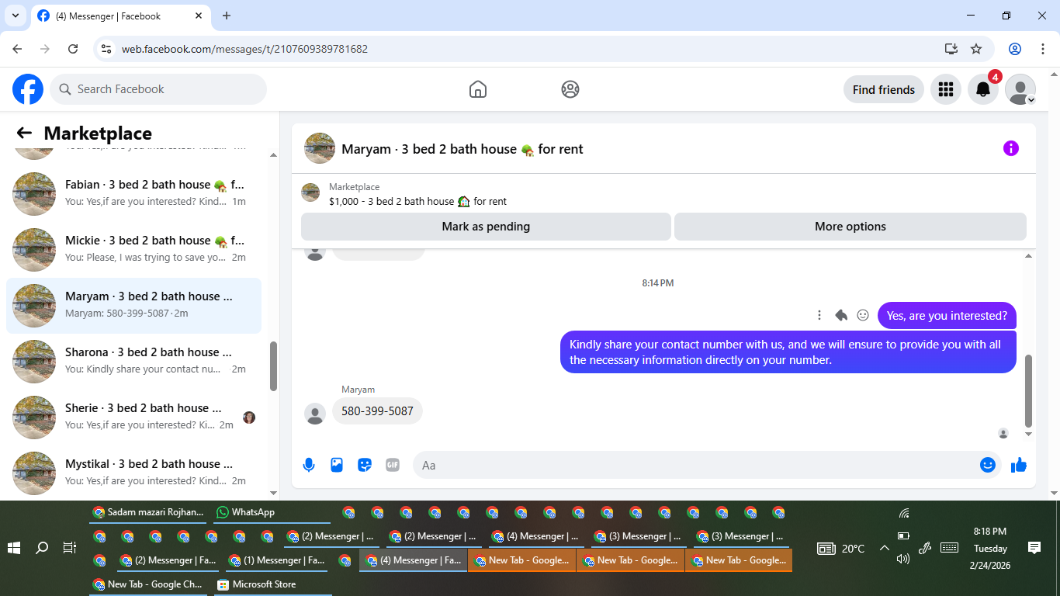Viewport: 1060px width, 596px height.
Task: Bookmark this page with star icon
Action: [976, 49]
